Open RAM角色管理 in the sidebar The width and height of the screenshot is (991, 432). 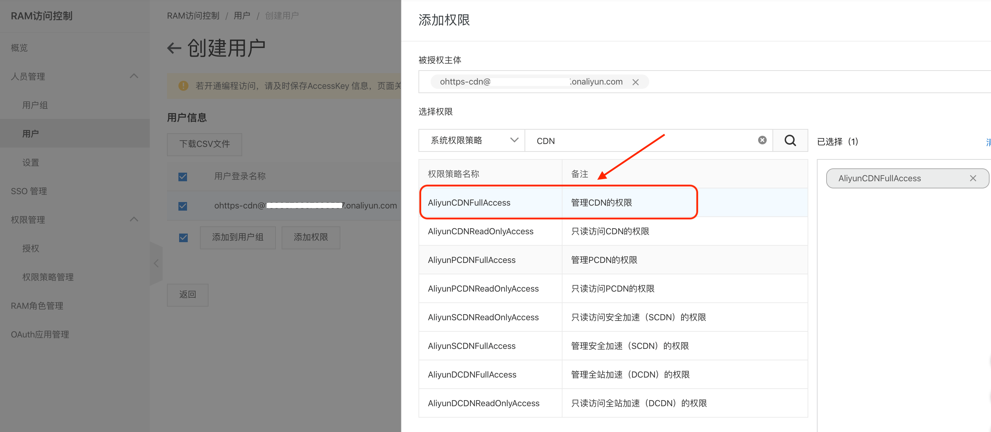click(x=37, y=306)
